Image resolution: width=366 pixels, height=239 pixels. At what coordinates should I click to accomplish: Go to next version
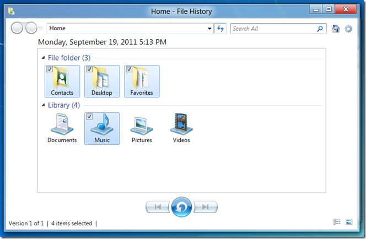[206, 207]
